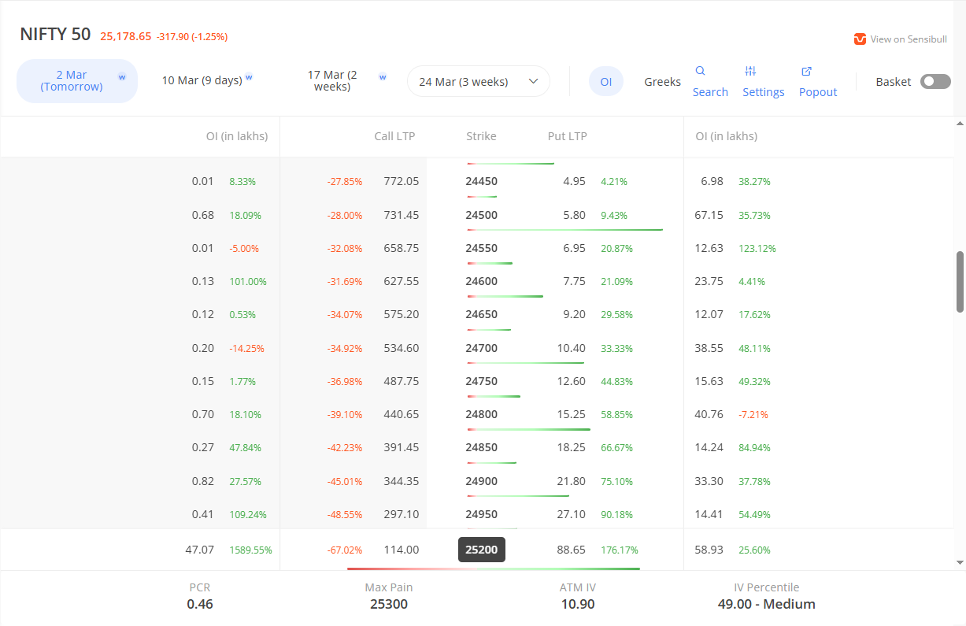966x626 pixels.
Task: Open the 24 Mar (3 weeks) expiry dropdown
Action: pyautogui.click(x=478, y=82)
